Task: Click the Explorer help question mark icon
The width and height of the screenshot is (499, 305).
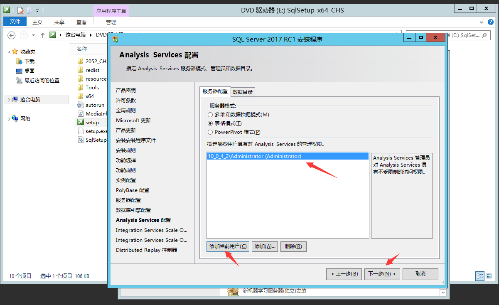Action: [x=490, y=22]
